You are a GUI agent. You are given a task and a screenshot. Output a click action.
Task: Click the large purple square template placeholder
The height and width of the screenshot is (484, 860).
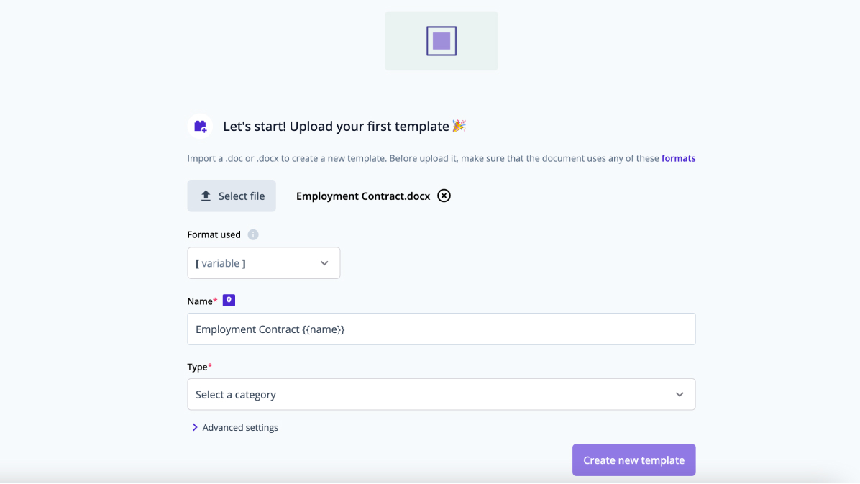pos(441,41)
